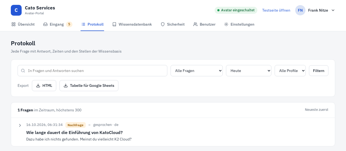Image resolution: width=346 pixels, height=151 pixels.
Task: Go to the Wissensdatenbank tab
Action: click(132, 24)
